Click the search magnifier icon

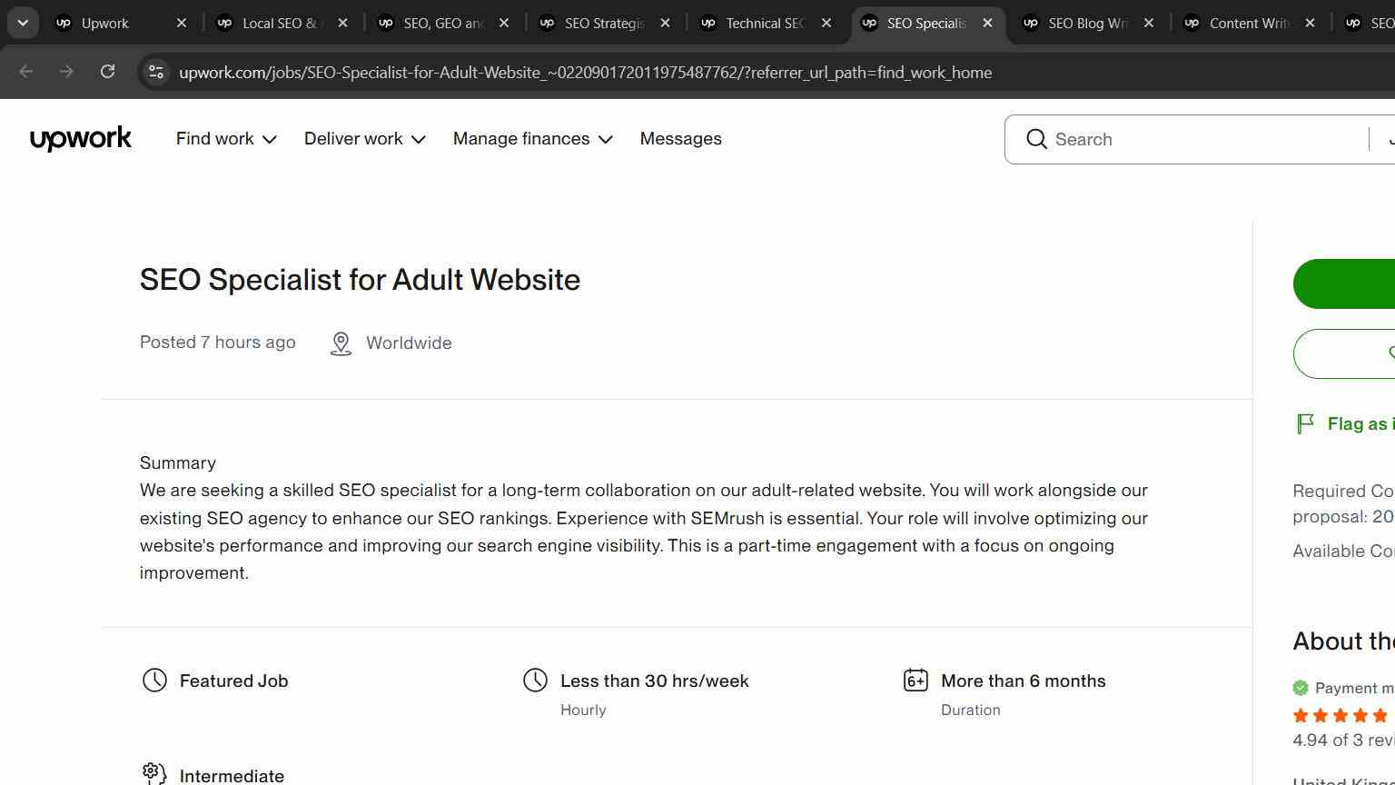tap(1036, 139)
